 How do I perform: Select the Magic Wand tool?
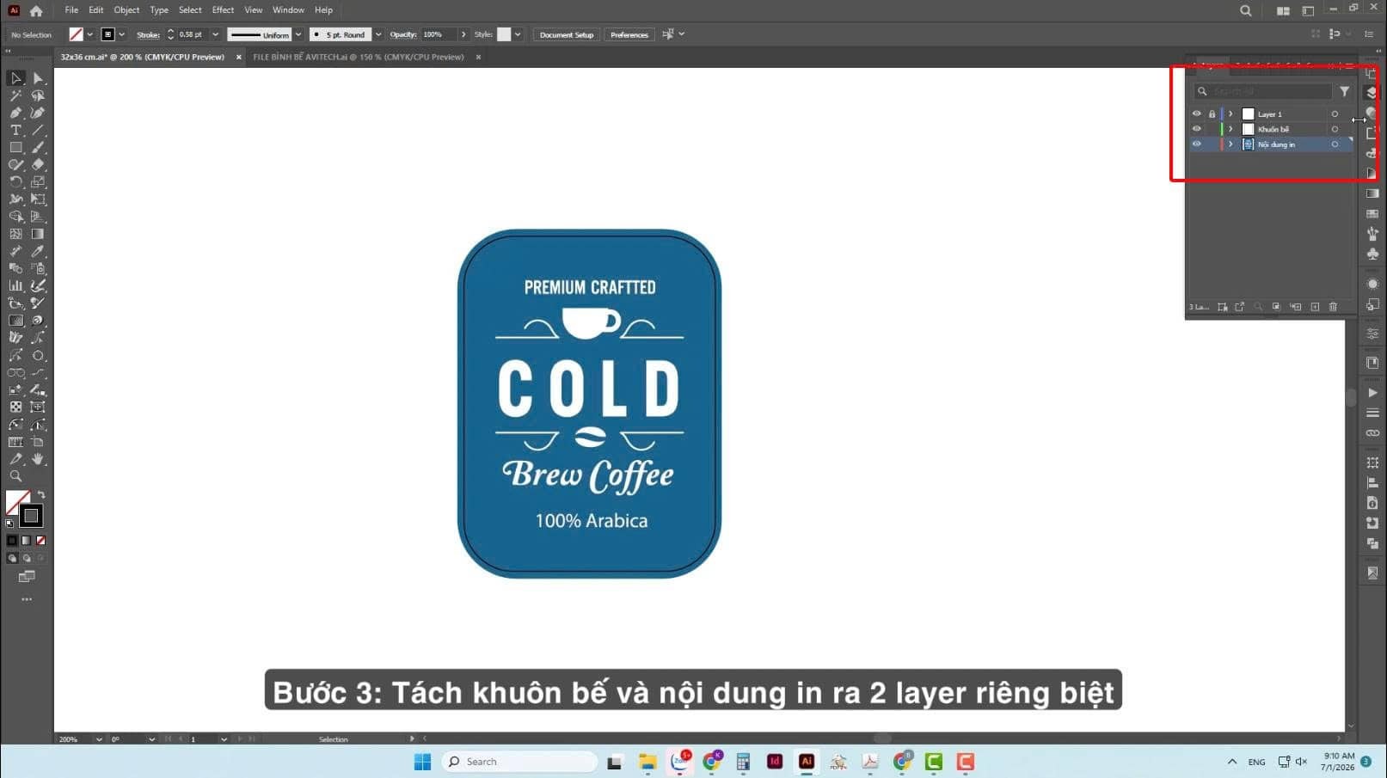[15, 95]
